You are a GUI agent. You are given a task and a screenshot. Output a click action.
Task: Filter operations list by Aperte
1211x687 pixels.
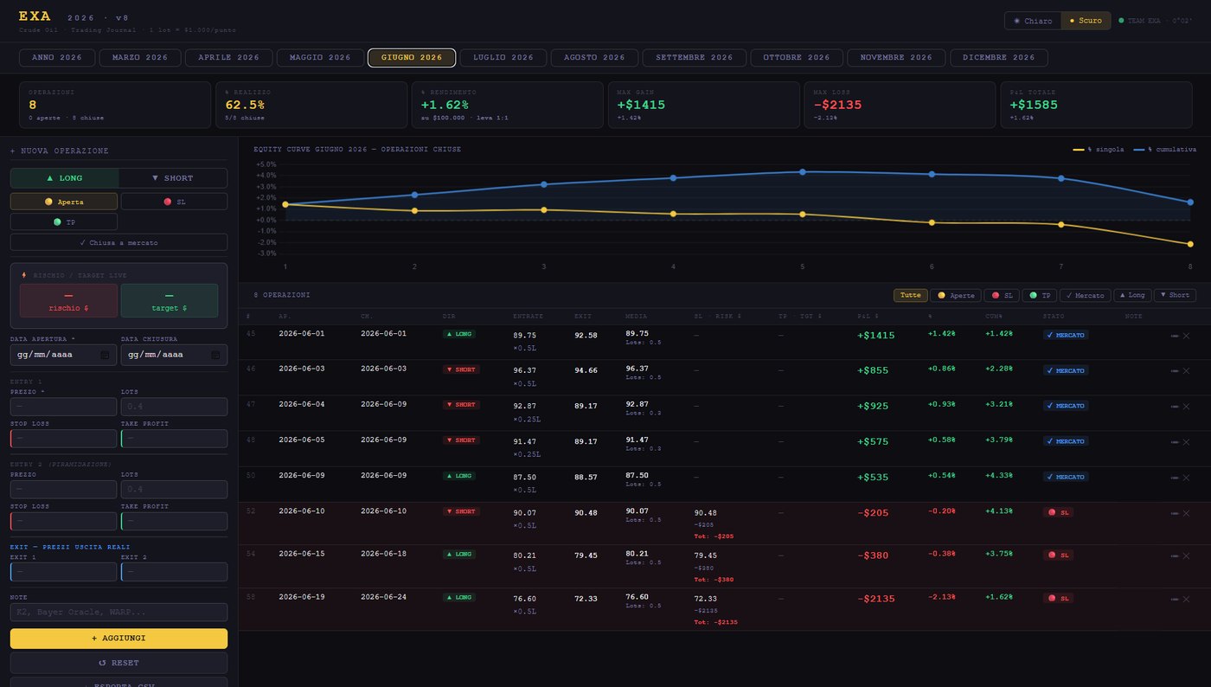(956, 295)
